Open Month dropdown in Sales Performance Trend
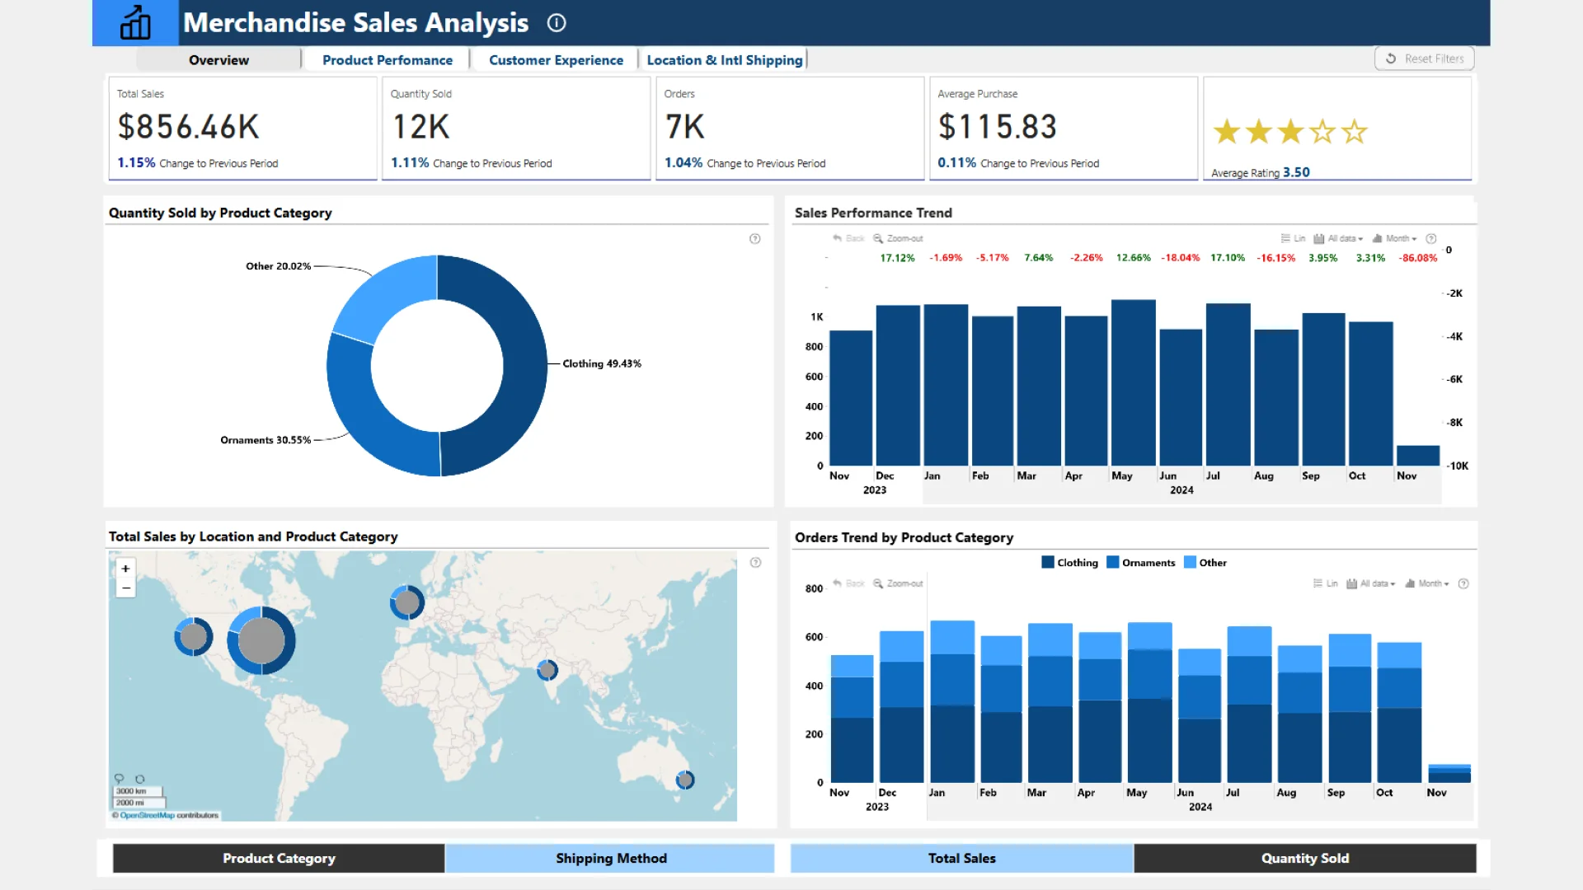The width and height of the screenshot is (1583, 890). tap(1395, 238)
